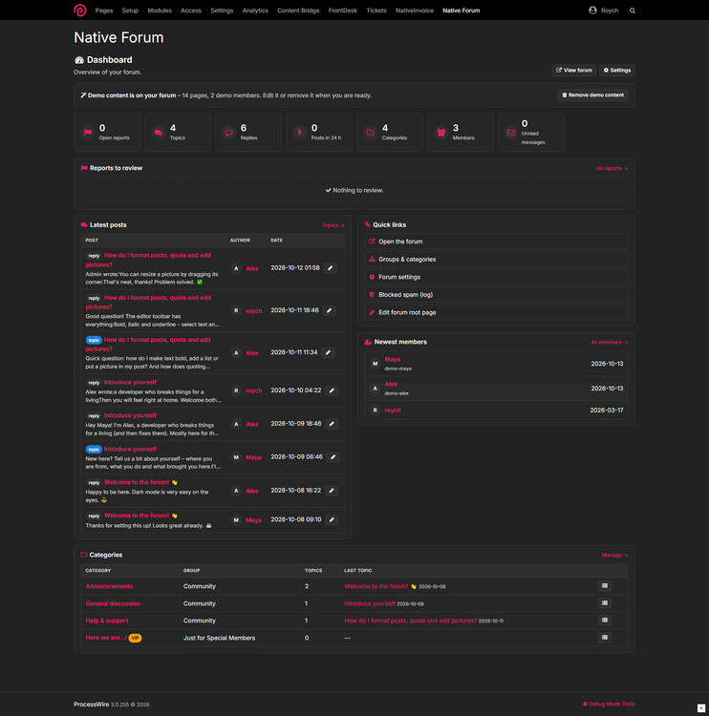Open the Announcements category row action icon
The image size is (709, 716).
point(604,586)
